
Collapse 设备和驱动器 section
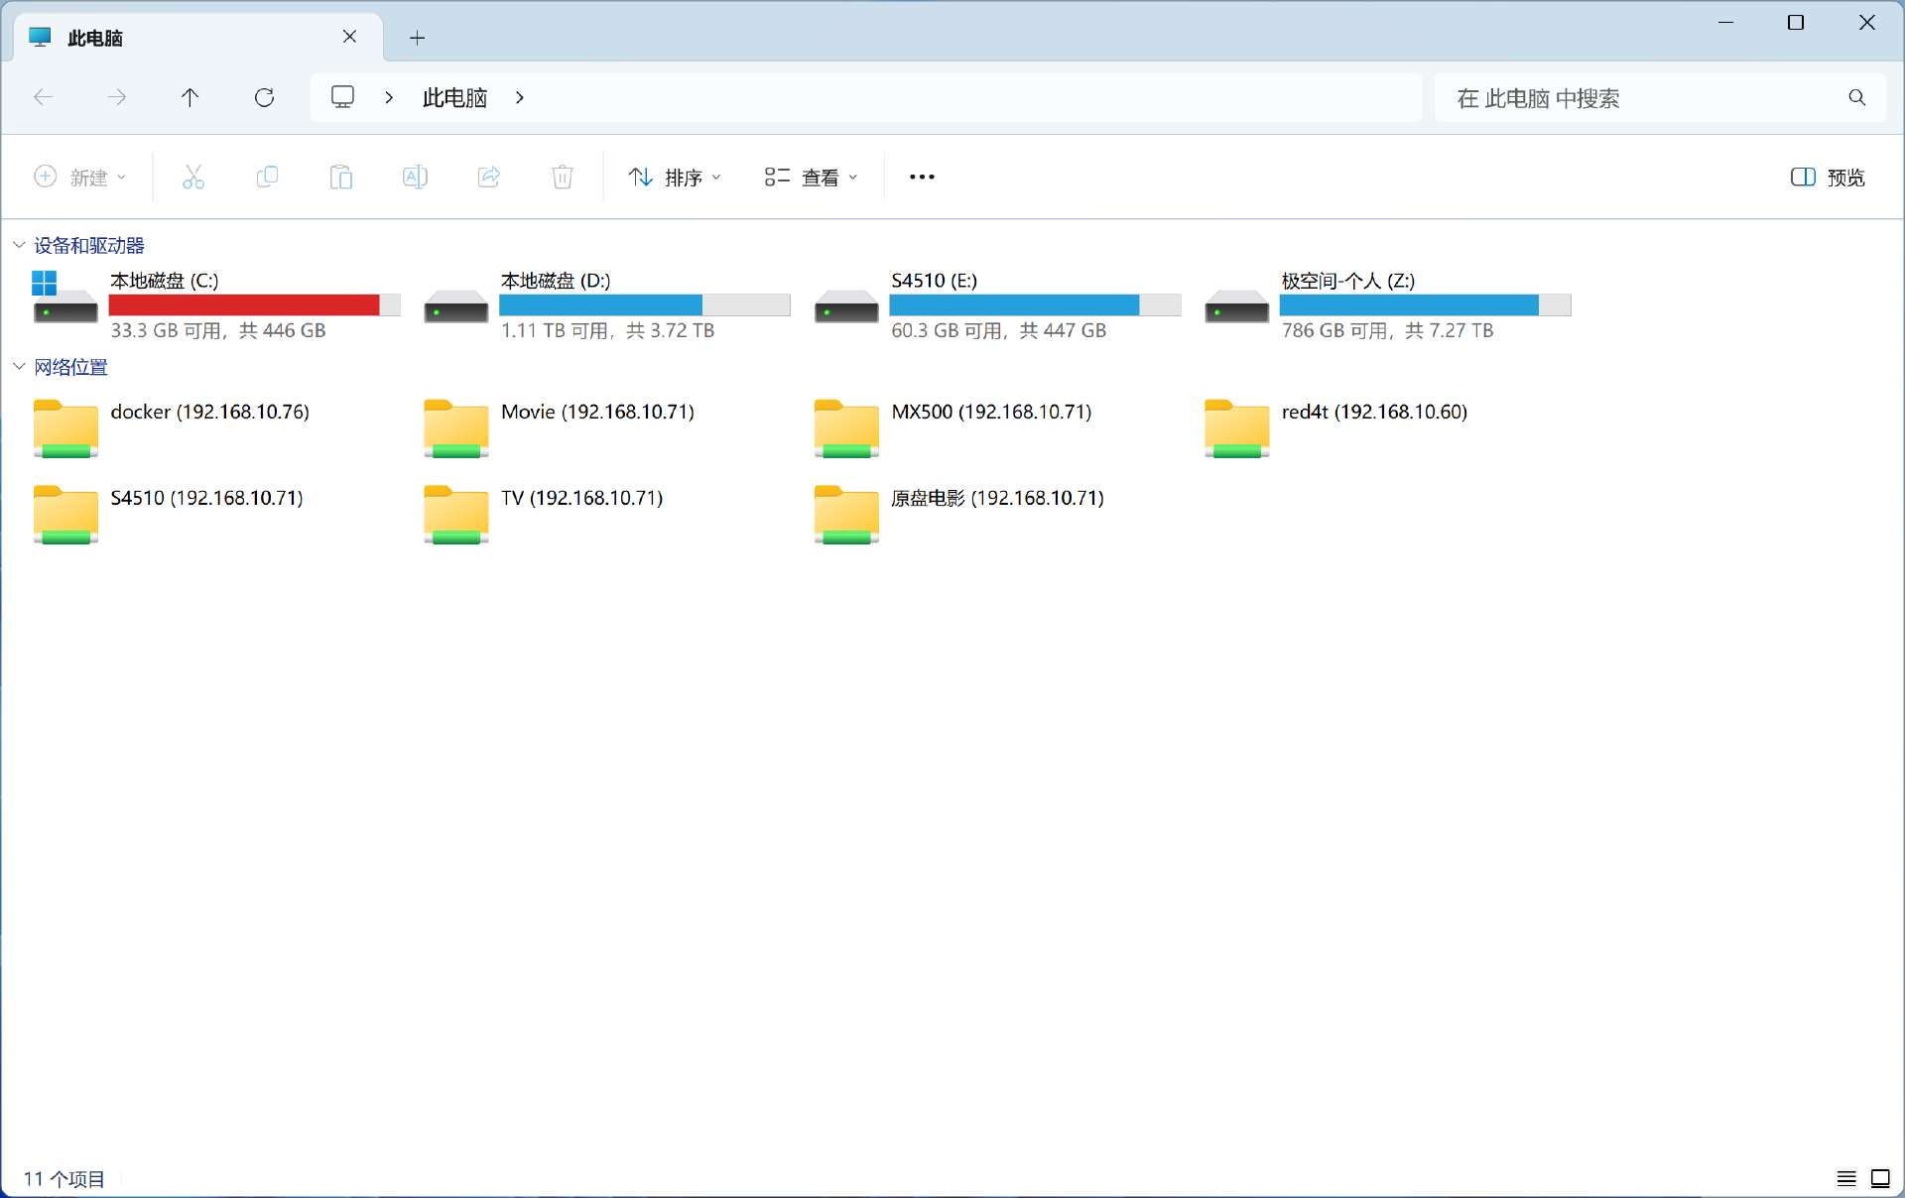19,246
